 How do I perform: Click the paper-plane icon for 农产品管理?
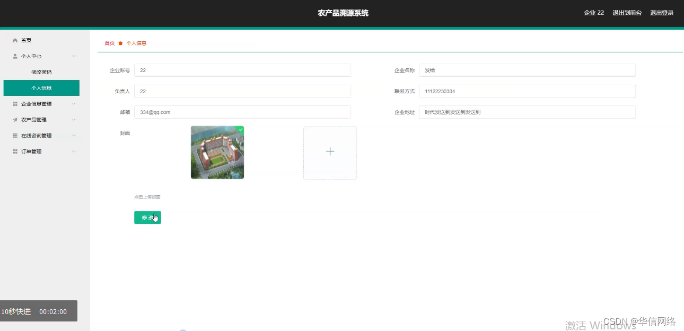(x=15, y=120)
